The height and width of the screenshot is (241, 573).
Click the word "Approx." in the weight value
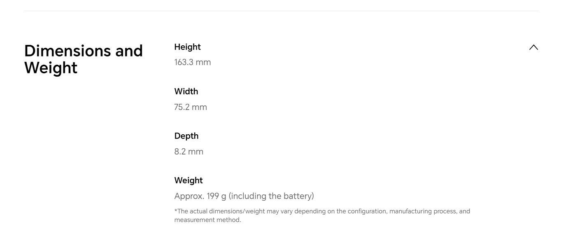click(189, 196)
